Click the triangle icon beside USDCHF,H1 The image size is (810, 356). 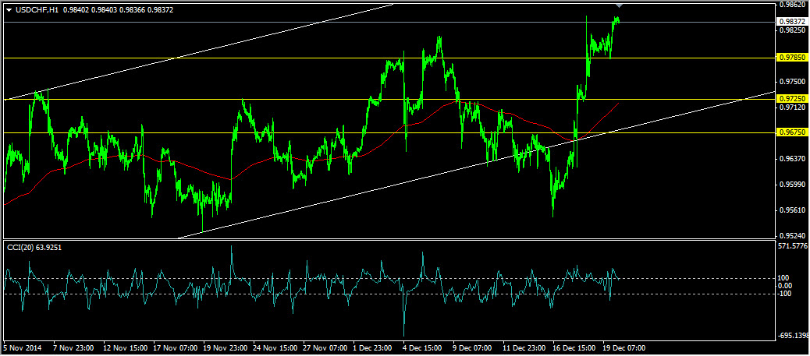click(9, 10)
